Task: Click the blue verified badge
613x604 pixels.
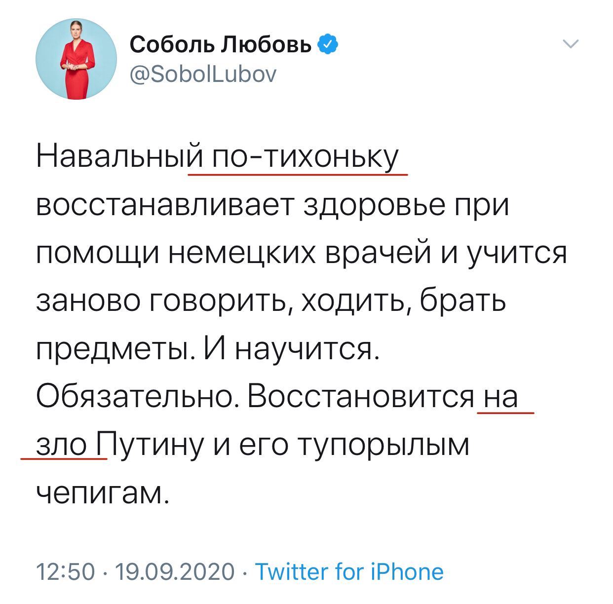Action: pos(328,45)
